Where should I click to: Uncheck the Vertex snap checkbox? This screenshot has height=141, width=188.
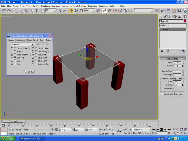15,57
